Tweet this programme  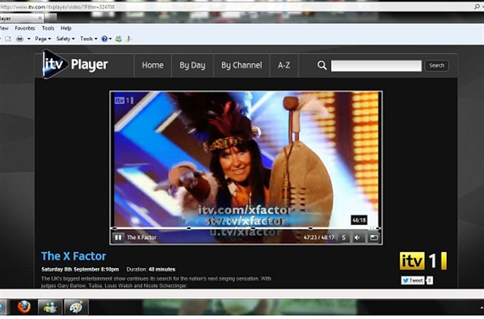tap(413, 280)
